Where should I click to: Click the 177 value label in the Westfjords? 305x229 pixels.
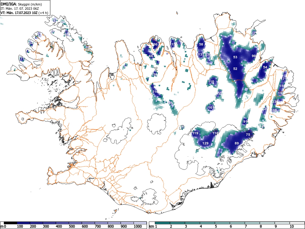point(22,59)
